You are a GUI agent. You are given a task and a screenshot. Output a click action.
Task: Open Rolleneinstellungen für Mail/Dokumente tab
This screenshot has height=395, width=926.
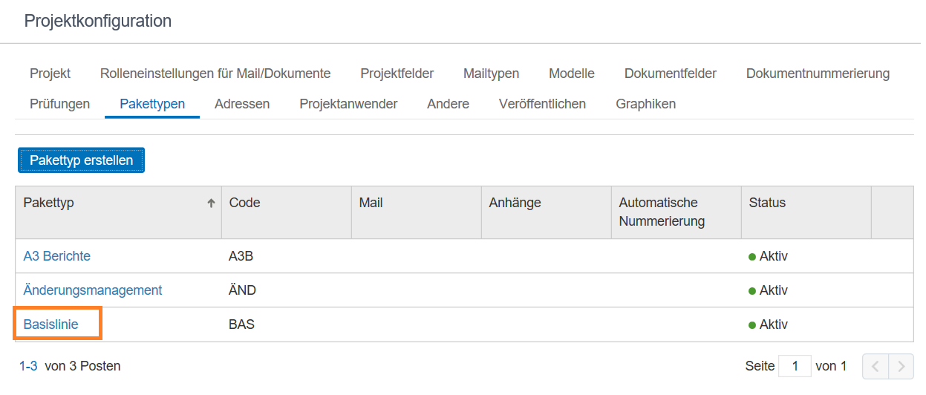[x=215, y=74]
